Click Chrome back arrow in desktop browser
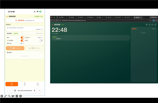Viewport: 158px width, 103px height. (52, 20)
